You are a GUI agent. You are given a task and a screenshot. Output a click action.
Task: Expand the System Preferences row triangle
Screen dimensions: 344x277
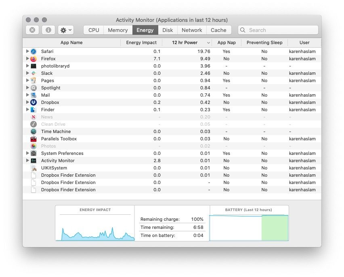coord(27,153)
